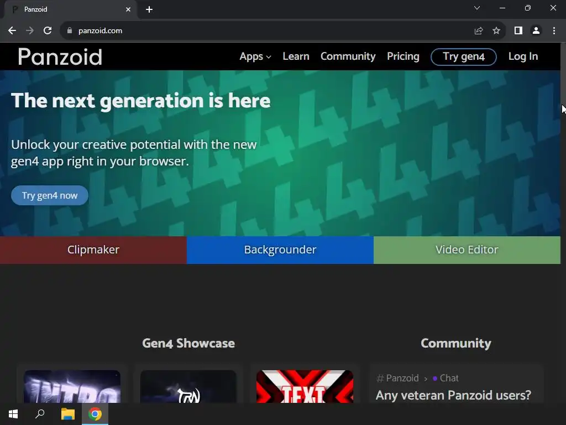Click the share page icon in the address bar

[x=479, y=31]
